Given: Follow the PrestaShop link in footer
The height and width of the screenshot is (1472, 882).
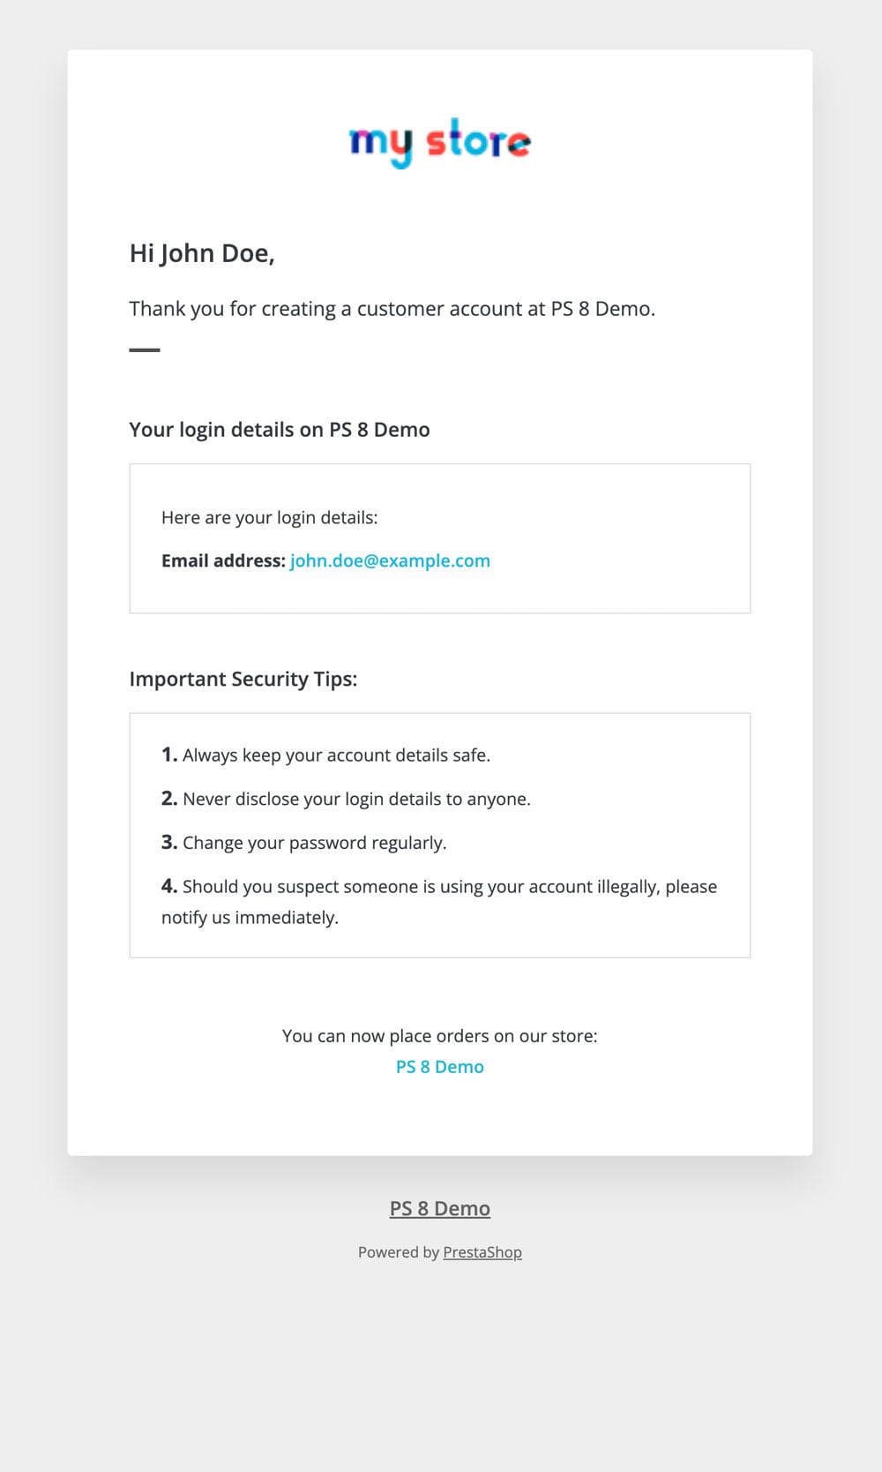Looking at the screenshot, I should pos(482,1252).
